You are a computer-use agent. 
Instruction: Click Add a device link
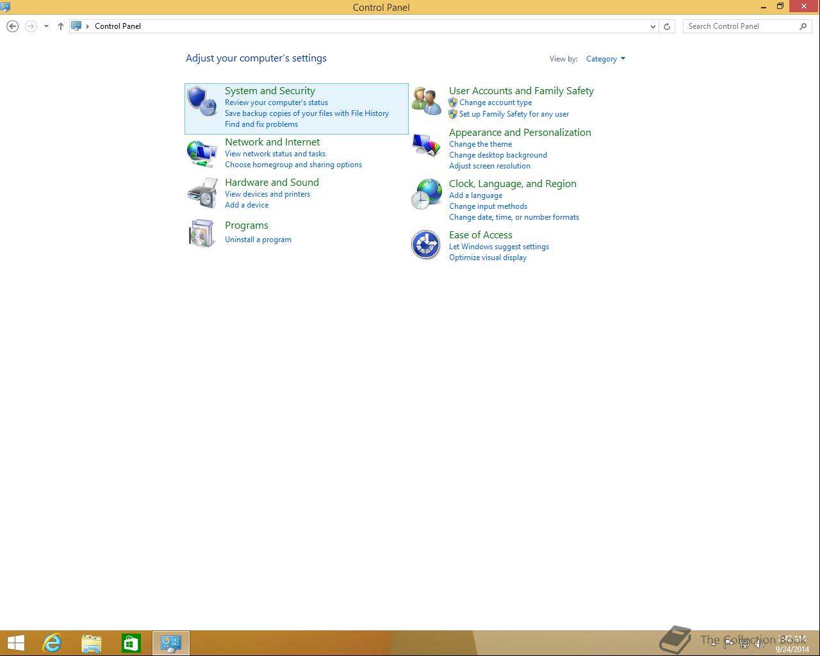coord(247,205)
